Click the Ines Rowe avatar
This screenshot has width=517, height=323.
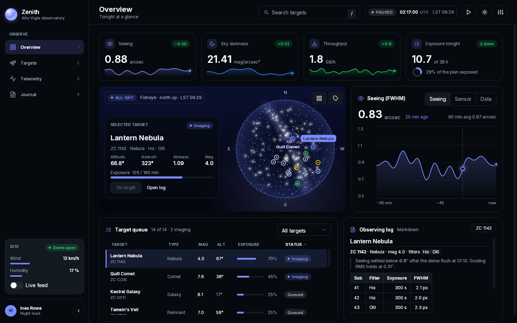11,311
